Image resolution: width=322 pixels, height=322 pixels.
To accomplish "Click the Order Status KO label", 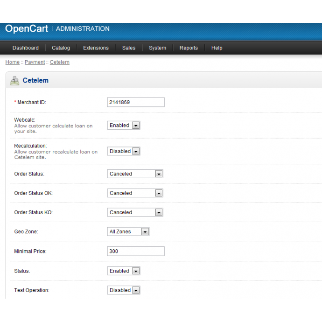I will point(33,212).
